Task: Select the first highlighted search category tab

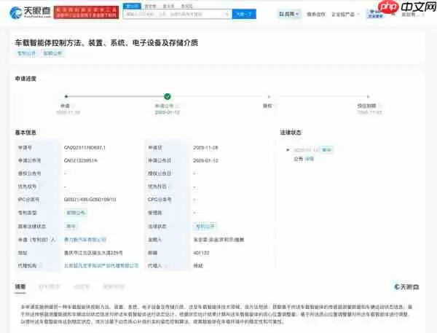Action: (x=132, y=6)
